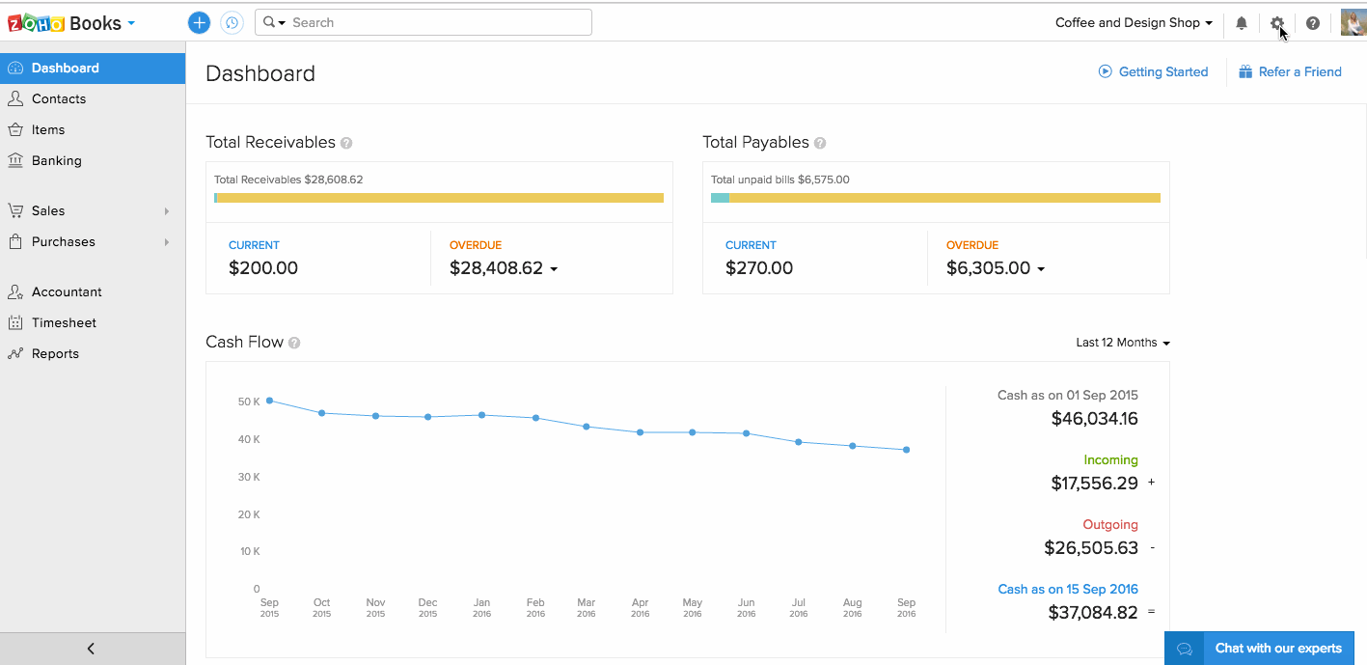Viewport: 1367px width, 665px height.
Task: Click the help question mark icon
Action: 1313,23
